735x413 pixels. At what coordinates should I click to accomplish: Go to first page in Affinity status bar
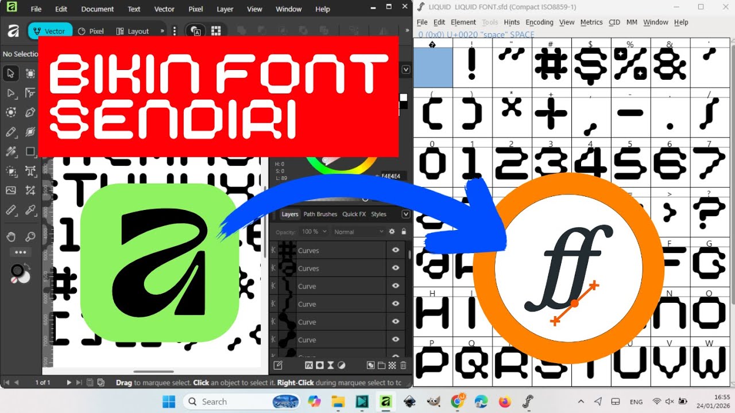pyautogui.click(x=6, y=382)
